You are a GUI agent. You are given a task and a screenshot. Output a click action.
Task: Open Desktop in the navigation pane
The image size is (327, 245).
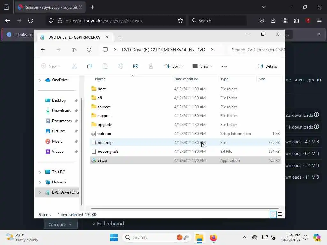click(x=58, y=100)
